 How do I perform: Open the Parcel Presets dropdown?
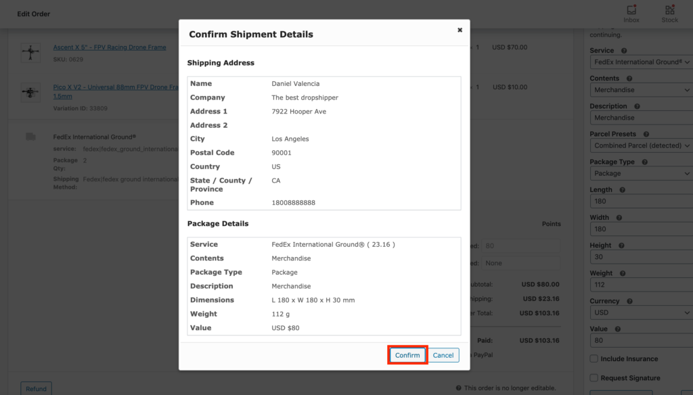(x=640, y=145)
